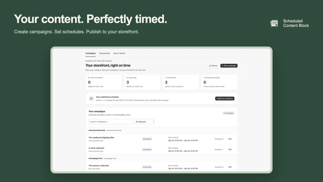Click Scheduled badge for autumn collection
The image size is (323, 182).
coord(147,167)
